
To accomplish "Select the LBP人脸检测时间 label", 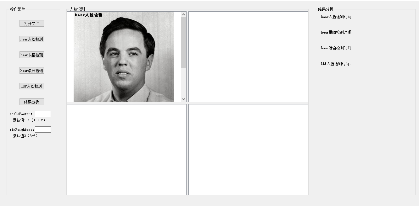I will [336, 64].
